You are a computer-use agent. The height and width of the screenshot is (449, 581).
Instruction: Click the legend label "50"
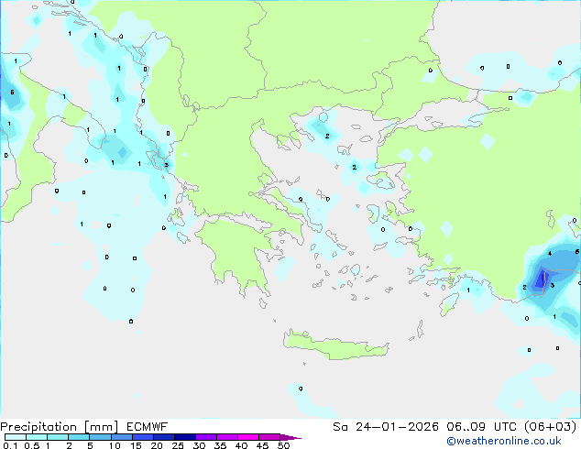point(283,445)
